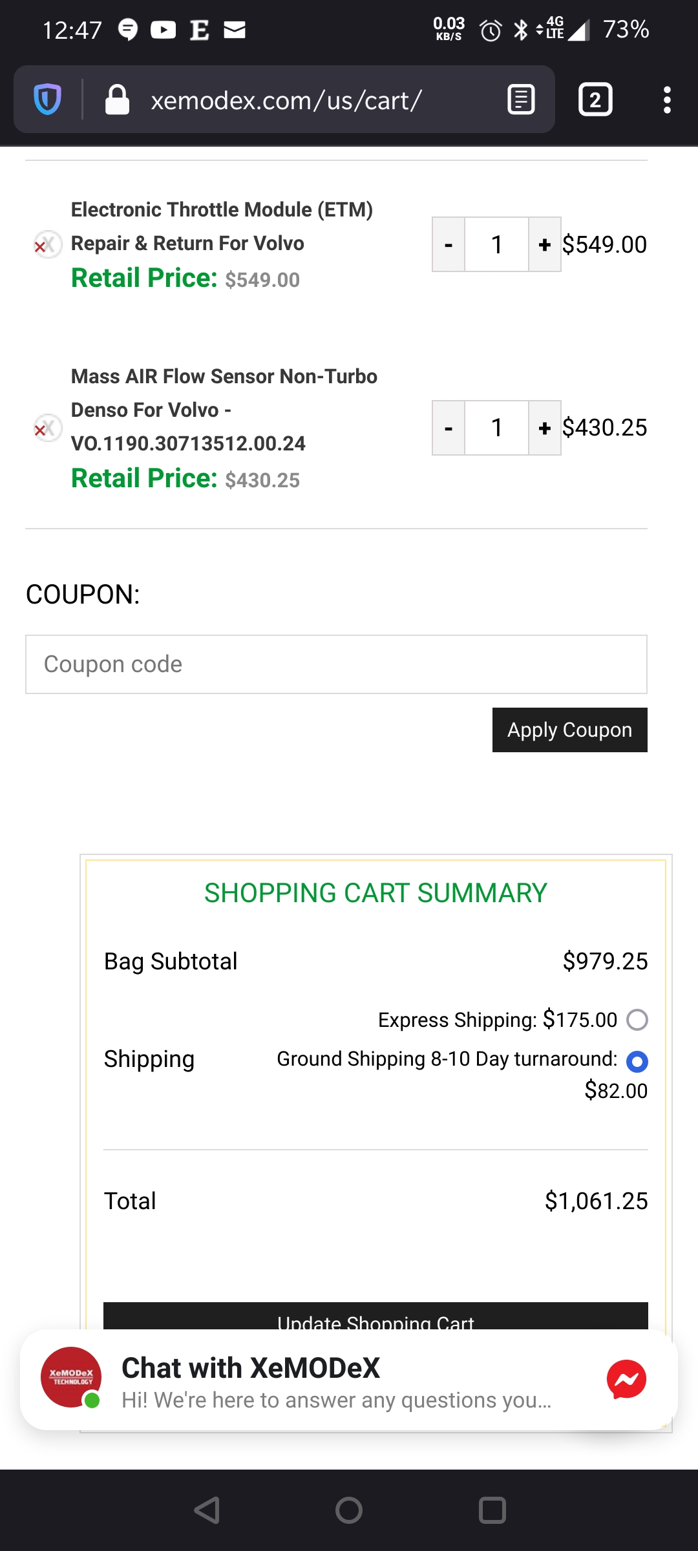This screenshot has height=1551, width=698.
Task: Decrease Mass AIR Flow Sensor quantity
Action: tap(449, 428)
